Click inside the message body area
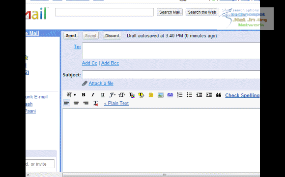 [161, 140]
